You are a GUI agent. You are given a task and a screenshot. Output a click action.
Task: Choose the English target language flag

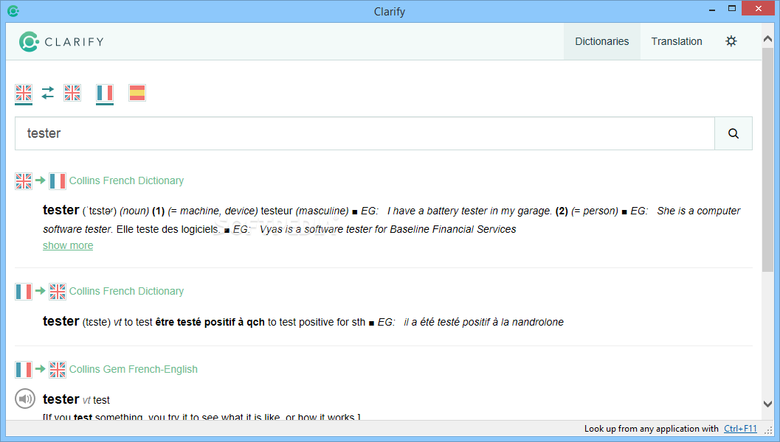72,93
